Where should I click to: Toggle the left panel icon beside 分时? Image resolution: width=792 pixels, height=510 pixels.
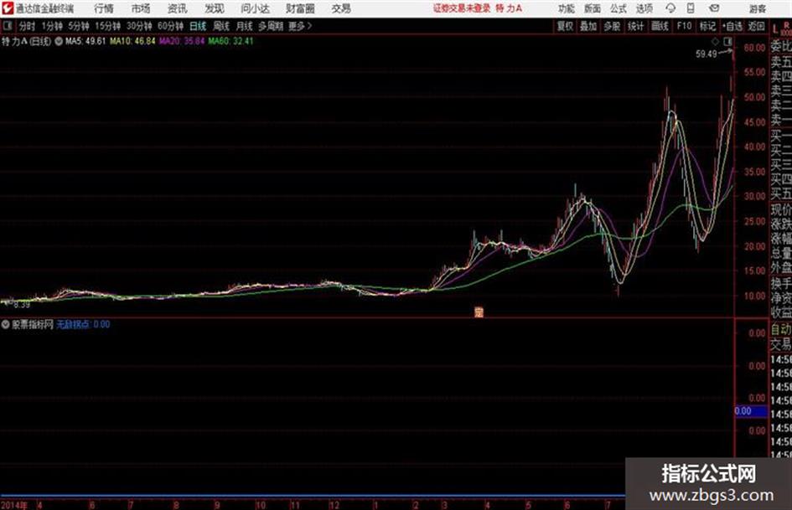coord(7,26)
